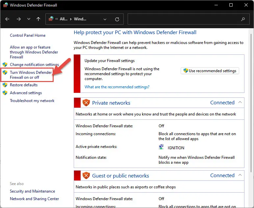Click the Notification state label

pos(91,157)
